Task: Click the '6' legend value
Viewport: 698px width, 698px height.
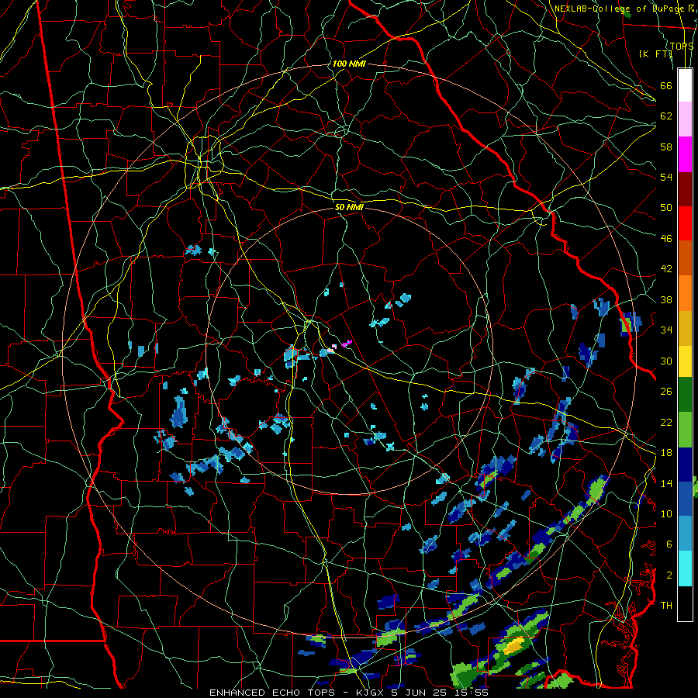Action: click(x=669, y=544)
